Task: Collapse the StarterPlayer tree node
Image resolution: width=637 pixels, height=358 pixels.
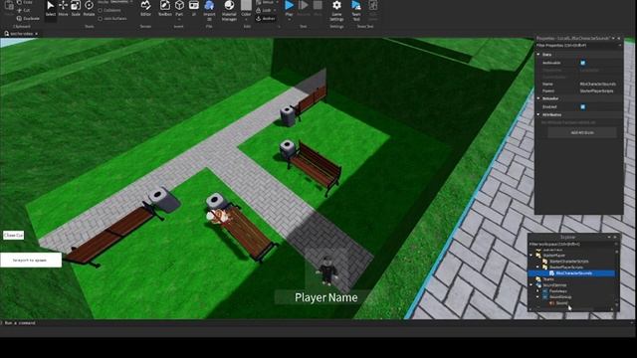Action: [531, 256]
